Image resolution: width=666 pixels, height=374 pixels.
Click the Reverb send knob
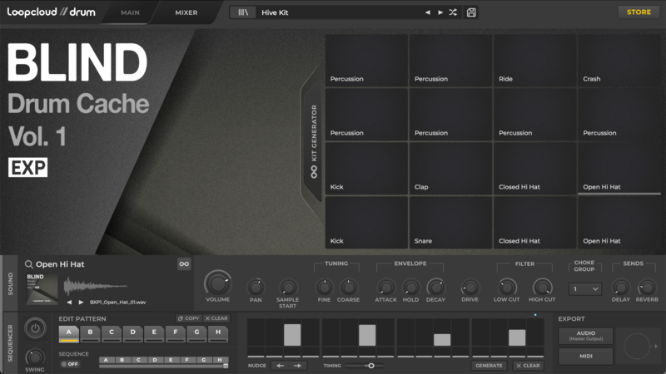[x=647, y=288]
